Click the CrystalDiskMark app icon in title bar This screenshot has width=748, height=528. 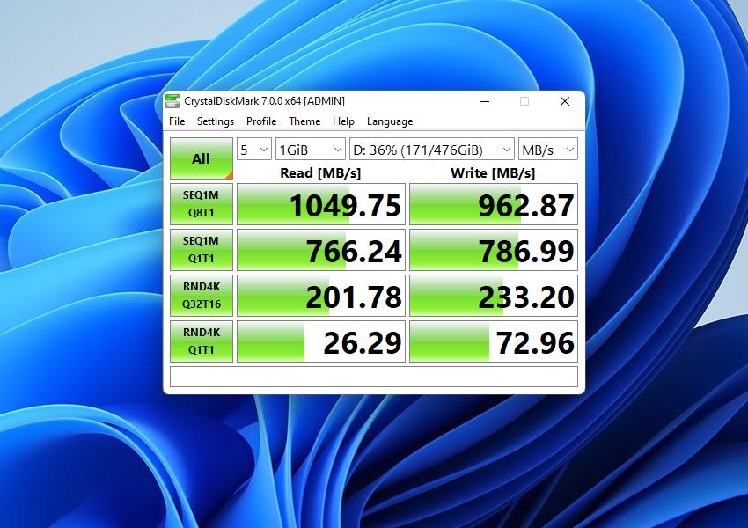172,101
